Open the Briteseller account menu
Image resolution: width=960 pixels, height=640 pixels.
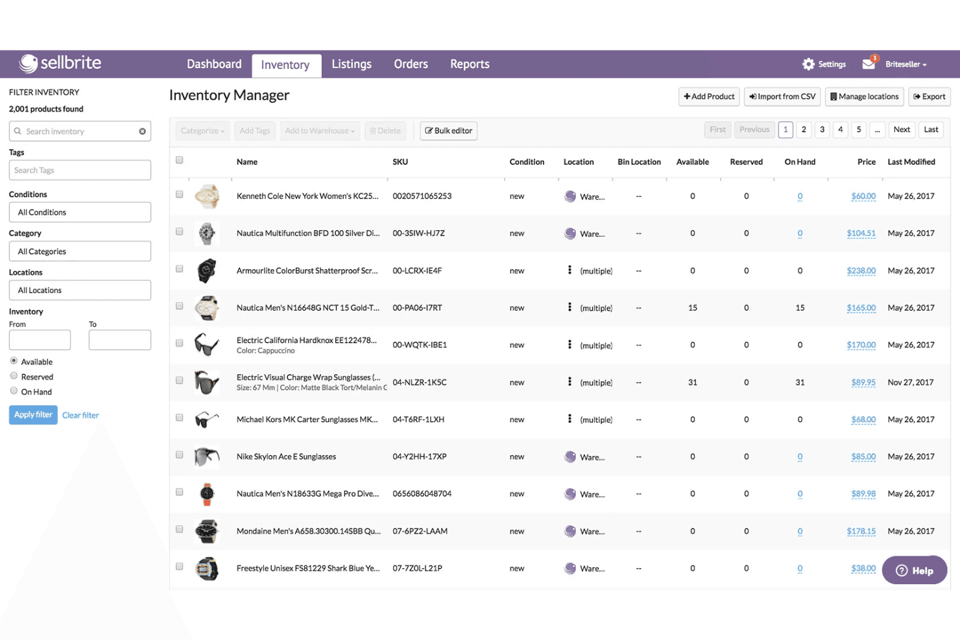tap(906, 64)
